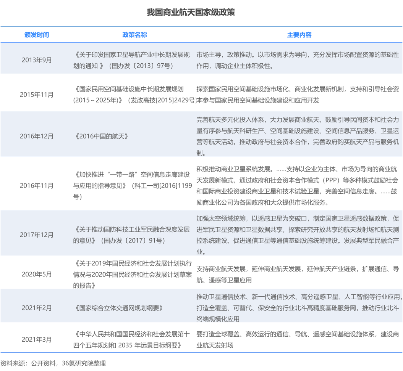The image size is (403, 371).
Task: Select the date cell 2016年12月
Action: point(37,136)
